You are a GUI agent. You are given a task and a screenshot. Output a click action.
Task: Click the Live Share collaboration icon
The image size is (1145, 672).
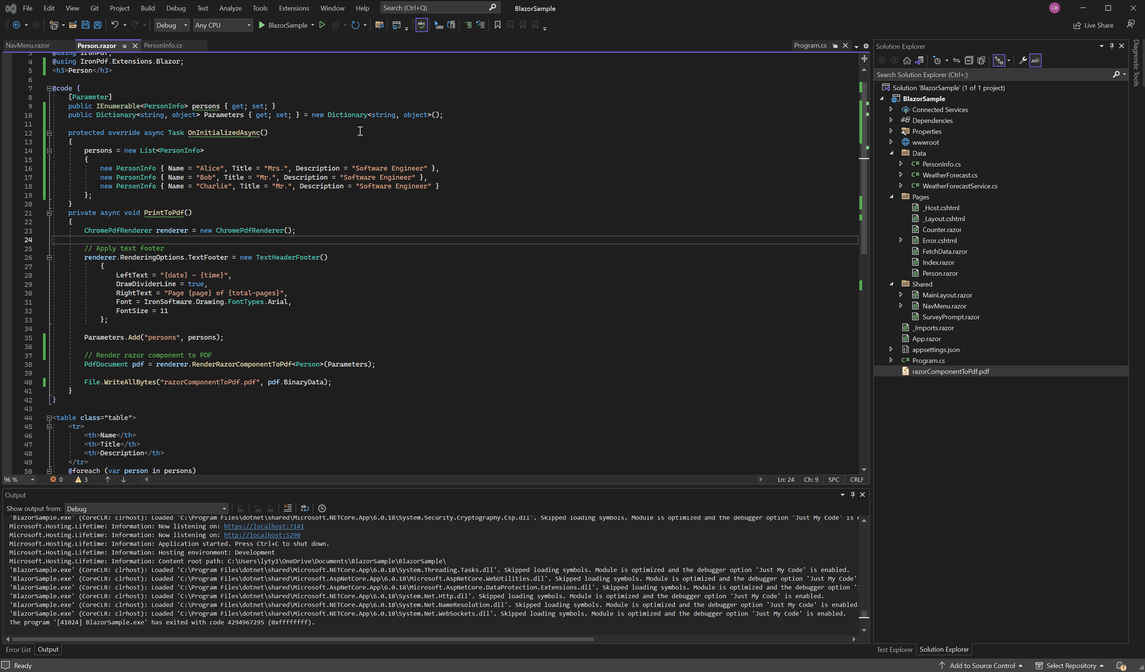coord(1076,25)
